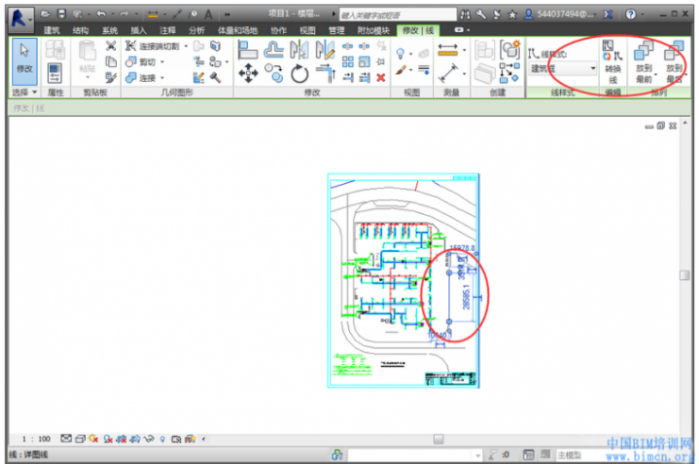Select the Move tool icon
The image size is (699, 464).
click(248, 74)
